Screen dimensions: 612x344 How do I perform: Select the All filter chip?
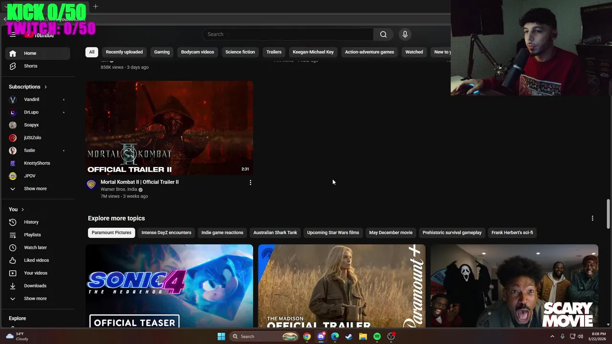[x=92, y=52]
